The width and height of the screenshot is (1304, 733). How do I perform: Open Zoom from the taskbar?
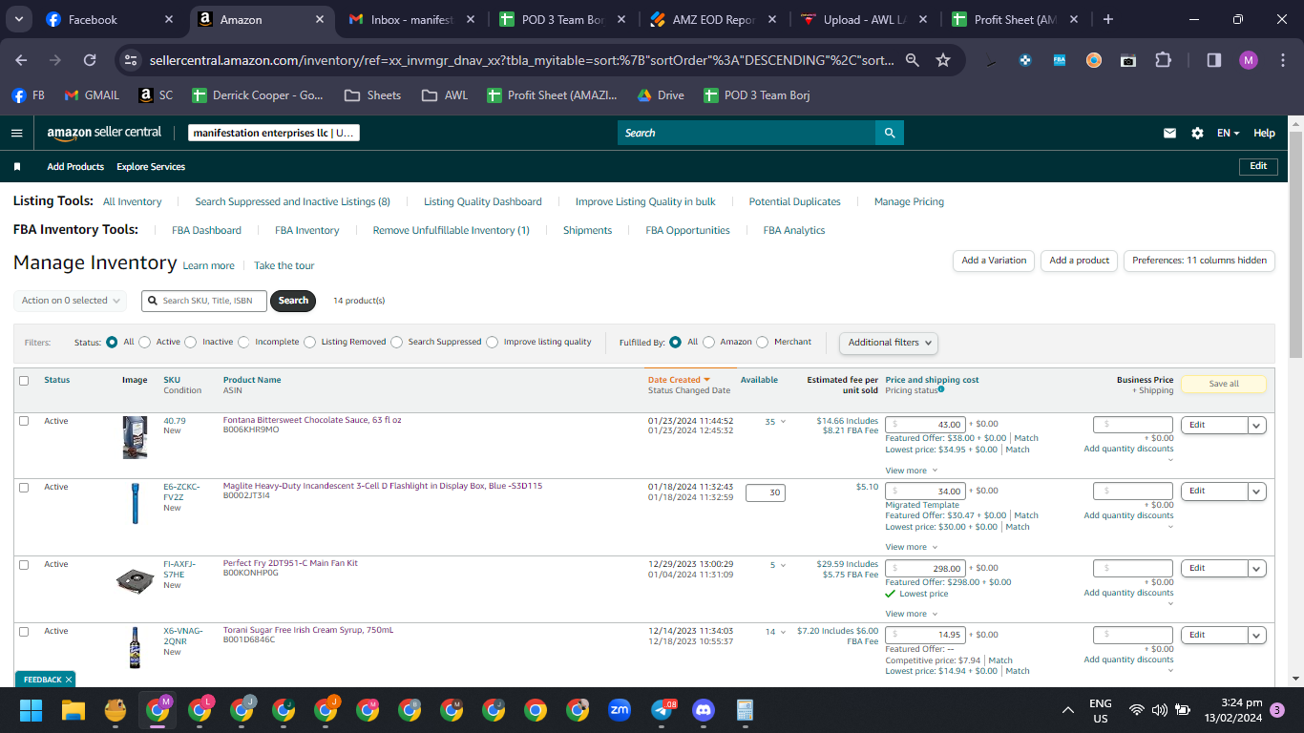pyautogui.click(x=620, y=710)
